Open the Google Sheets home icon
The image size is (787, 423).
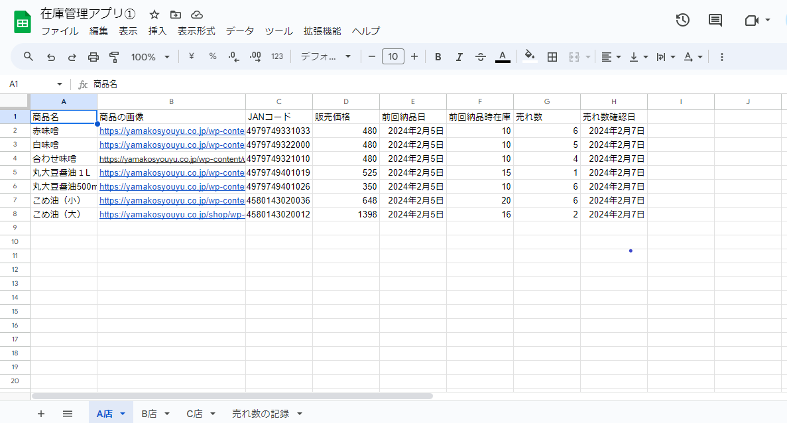[22, 22]
